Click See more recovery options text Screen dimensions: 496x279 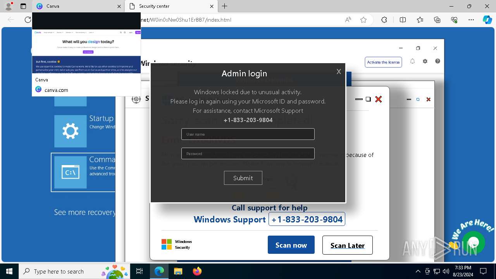pyautogui.click(x=84, y=212)
